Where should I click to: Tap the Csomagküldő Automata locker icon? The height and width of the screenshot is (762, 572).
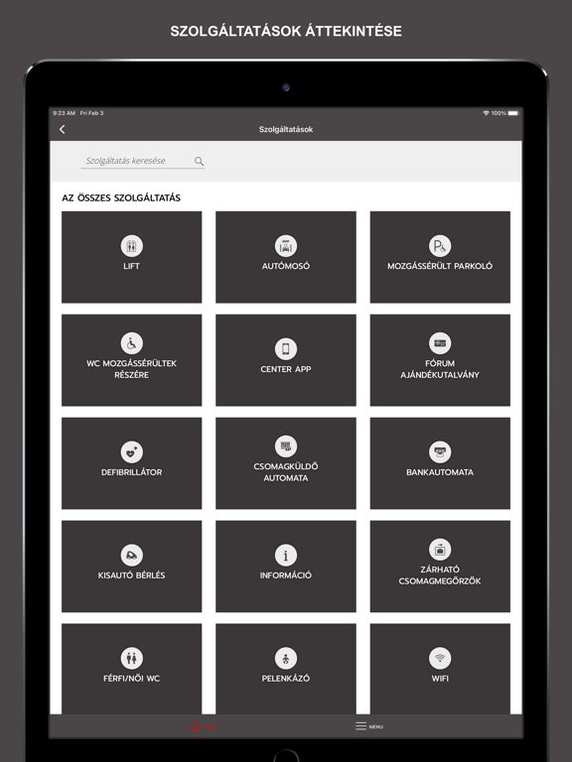pyautogui.click(x=286, y=446)
